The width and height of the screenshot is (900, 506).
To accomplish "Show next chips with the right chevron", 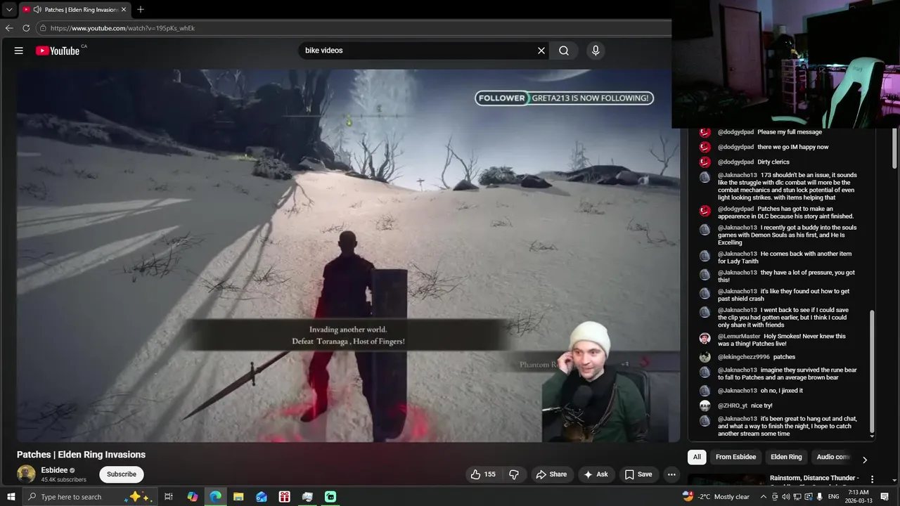I will tap(865, 460).
